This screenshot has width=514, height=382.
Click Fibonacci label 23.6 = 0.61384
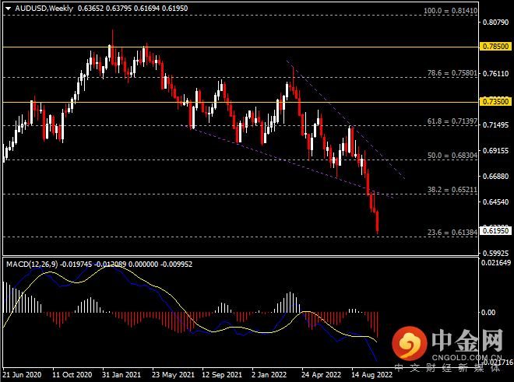452,233
